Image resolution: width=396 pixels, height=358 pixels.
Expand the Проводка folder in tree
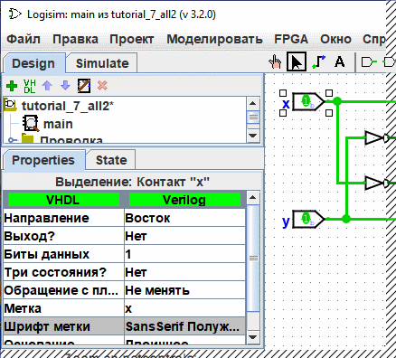click(12, 140)
